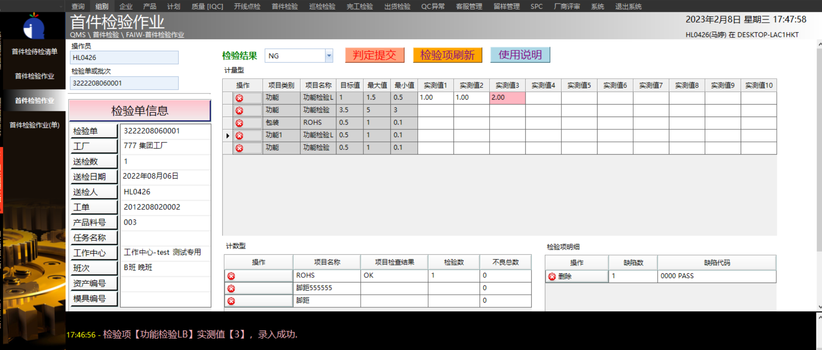Click the 缺陷代码 column header
This screenshot has width=822, height=350.
(x=717, y=262)
